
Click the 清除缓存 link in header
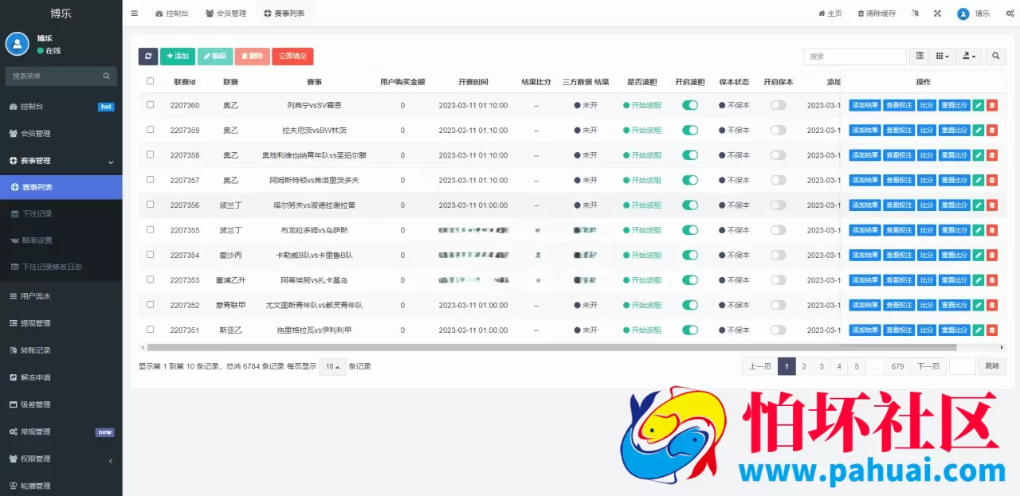(x=877, y=14)
